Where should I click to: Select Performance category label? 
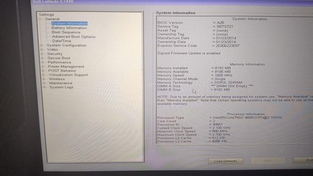[x=59, y=62]
